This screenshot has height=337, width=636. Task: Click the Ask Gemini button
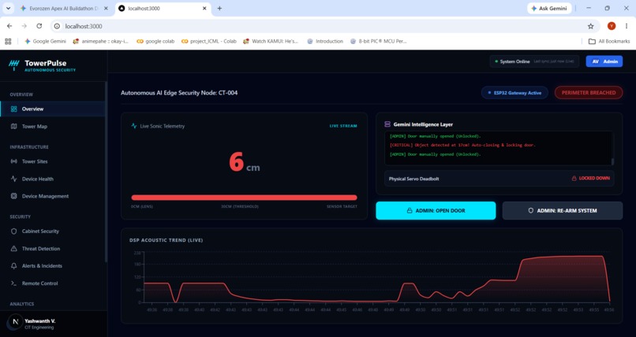tap(549, 8)
